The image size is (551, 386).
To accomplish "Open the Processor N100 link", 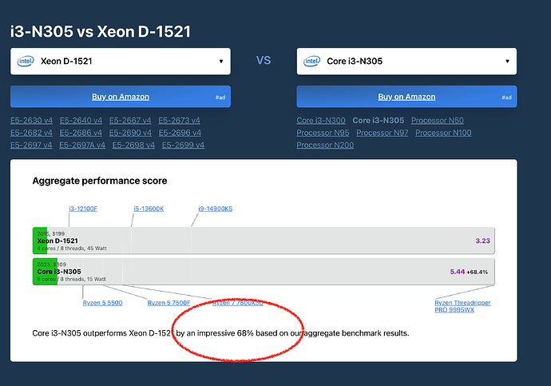I will (443, 133).
